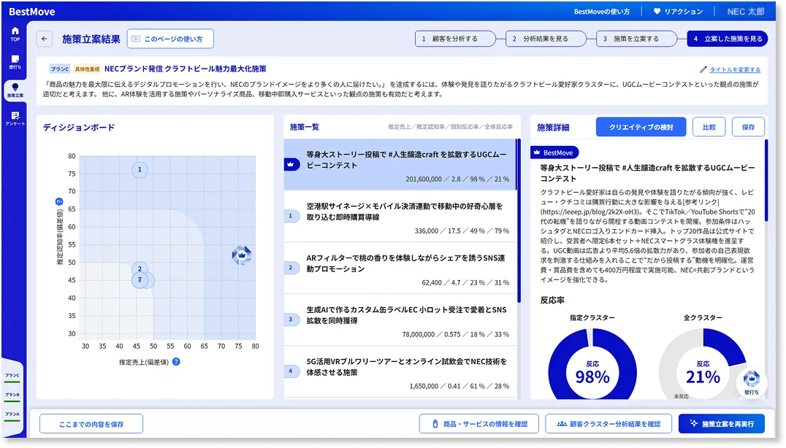This screenshot has height=448, width=786.
Task: Go to TOP home icon in sidebar
Action: click(x=15, y=34)
